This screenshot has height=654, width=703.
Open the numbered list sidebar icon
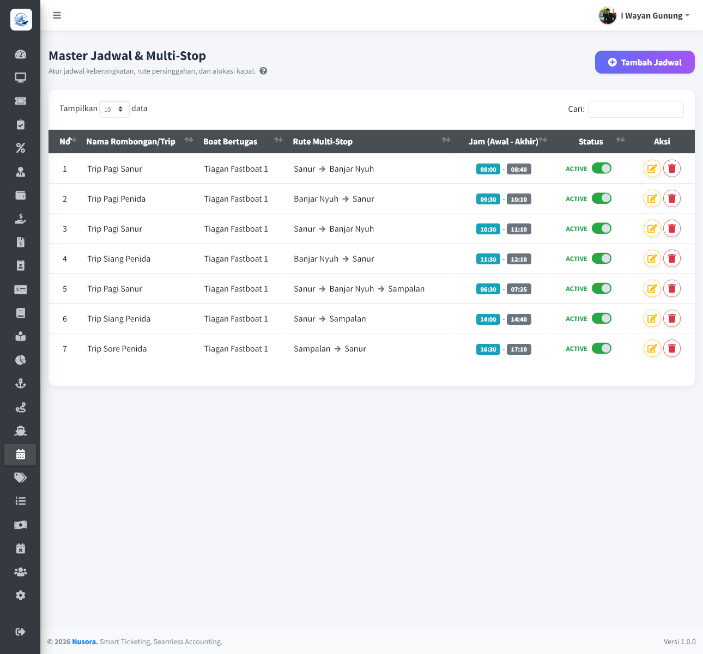pos(20,501)
